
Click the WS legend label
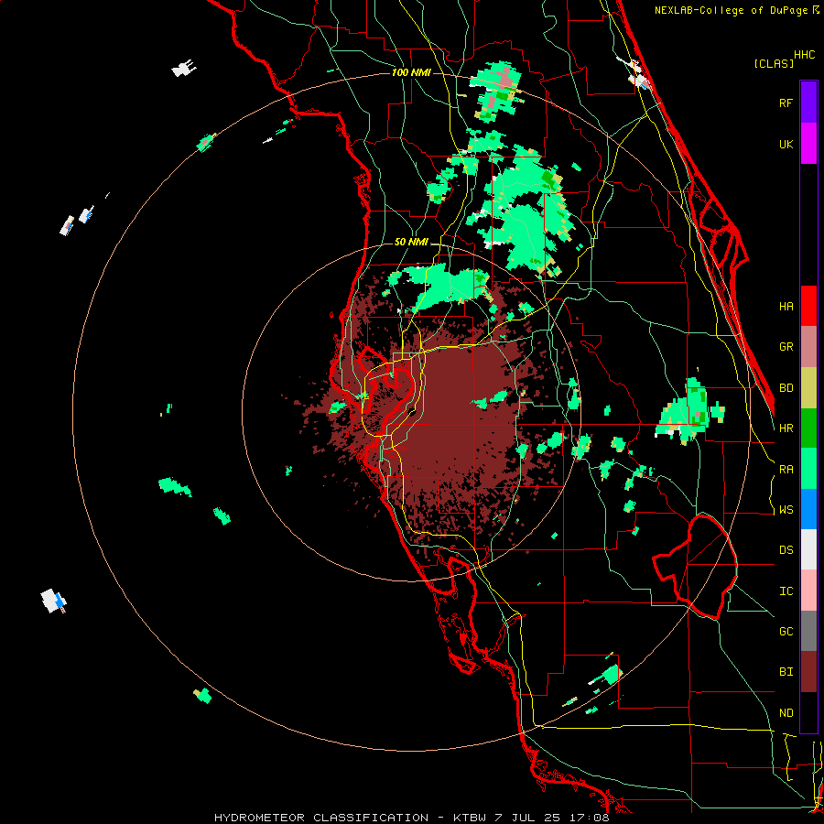786,509
